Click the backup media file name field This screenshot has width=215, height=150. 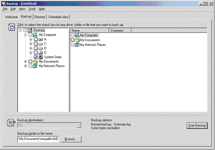(38, 139)
